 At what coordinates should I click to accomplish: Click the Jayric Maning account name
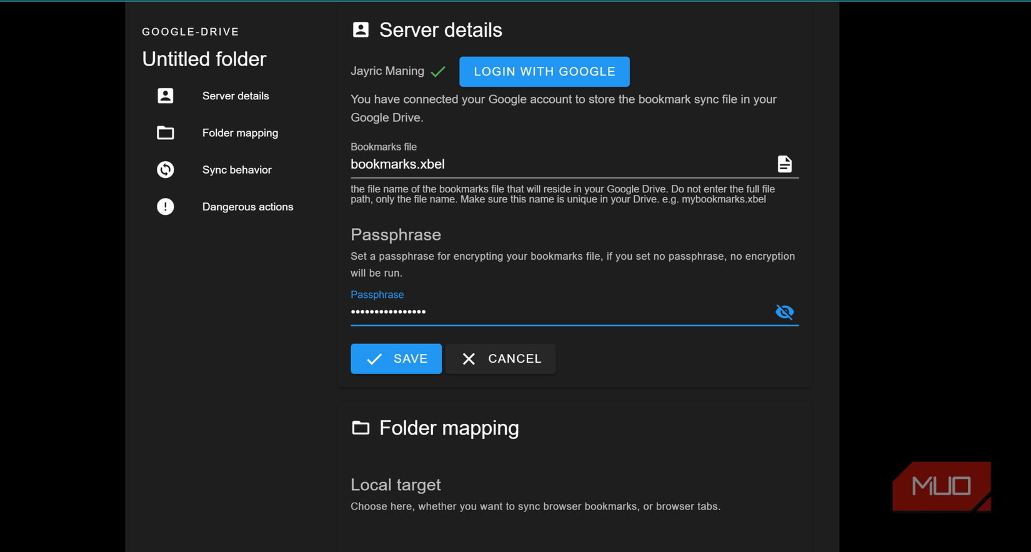[x=387, y=71]
